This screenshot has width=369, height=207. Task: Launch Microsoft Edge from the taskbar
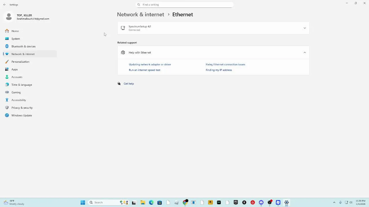tap(151, 202)
